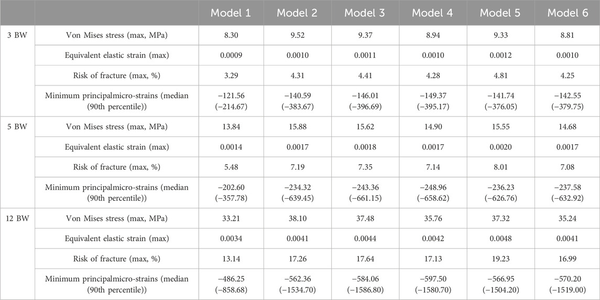
Task: Click the Model 6 column header
Action: pyautogui.click(x=566, y=13)
